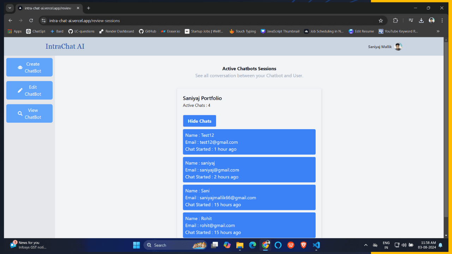Open the chat session from Rohit
The image size is (452, 254).
[249, 225]
